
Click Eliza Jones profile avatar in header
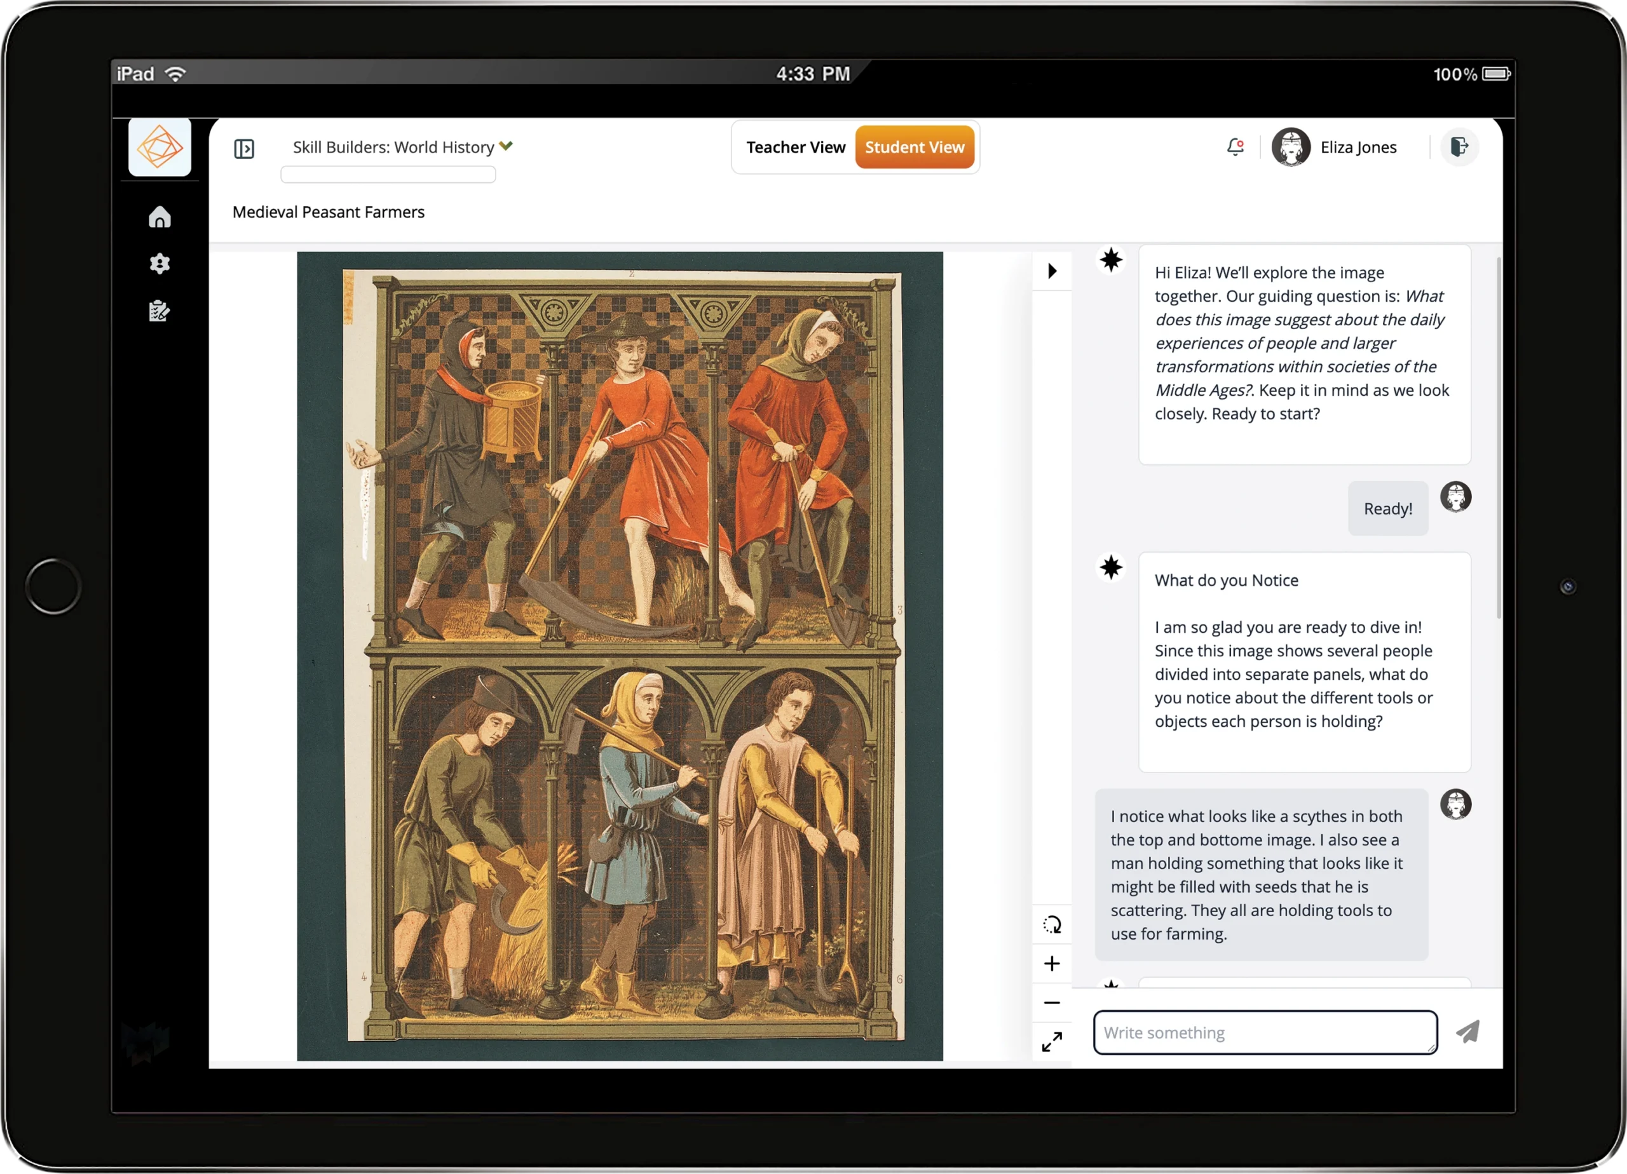[x=1291, y=147]
